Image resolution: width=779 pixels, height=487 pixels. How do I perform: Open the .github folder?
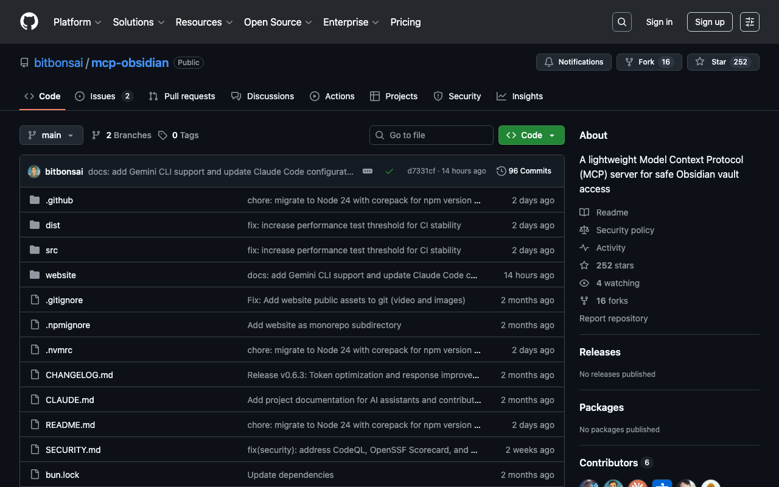pos(59,200)
